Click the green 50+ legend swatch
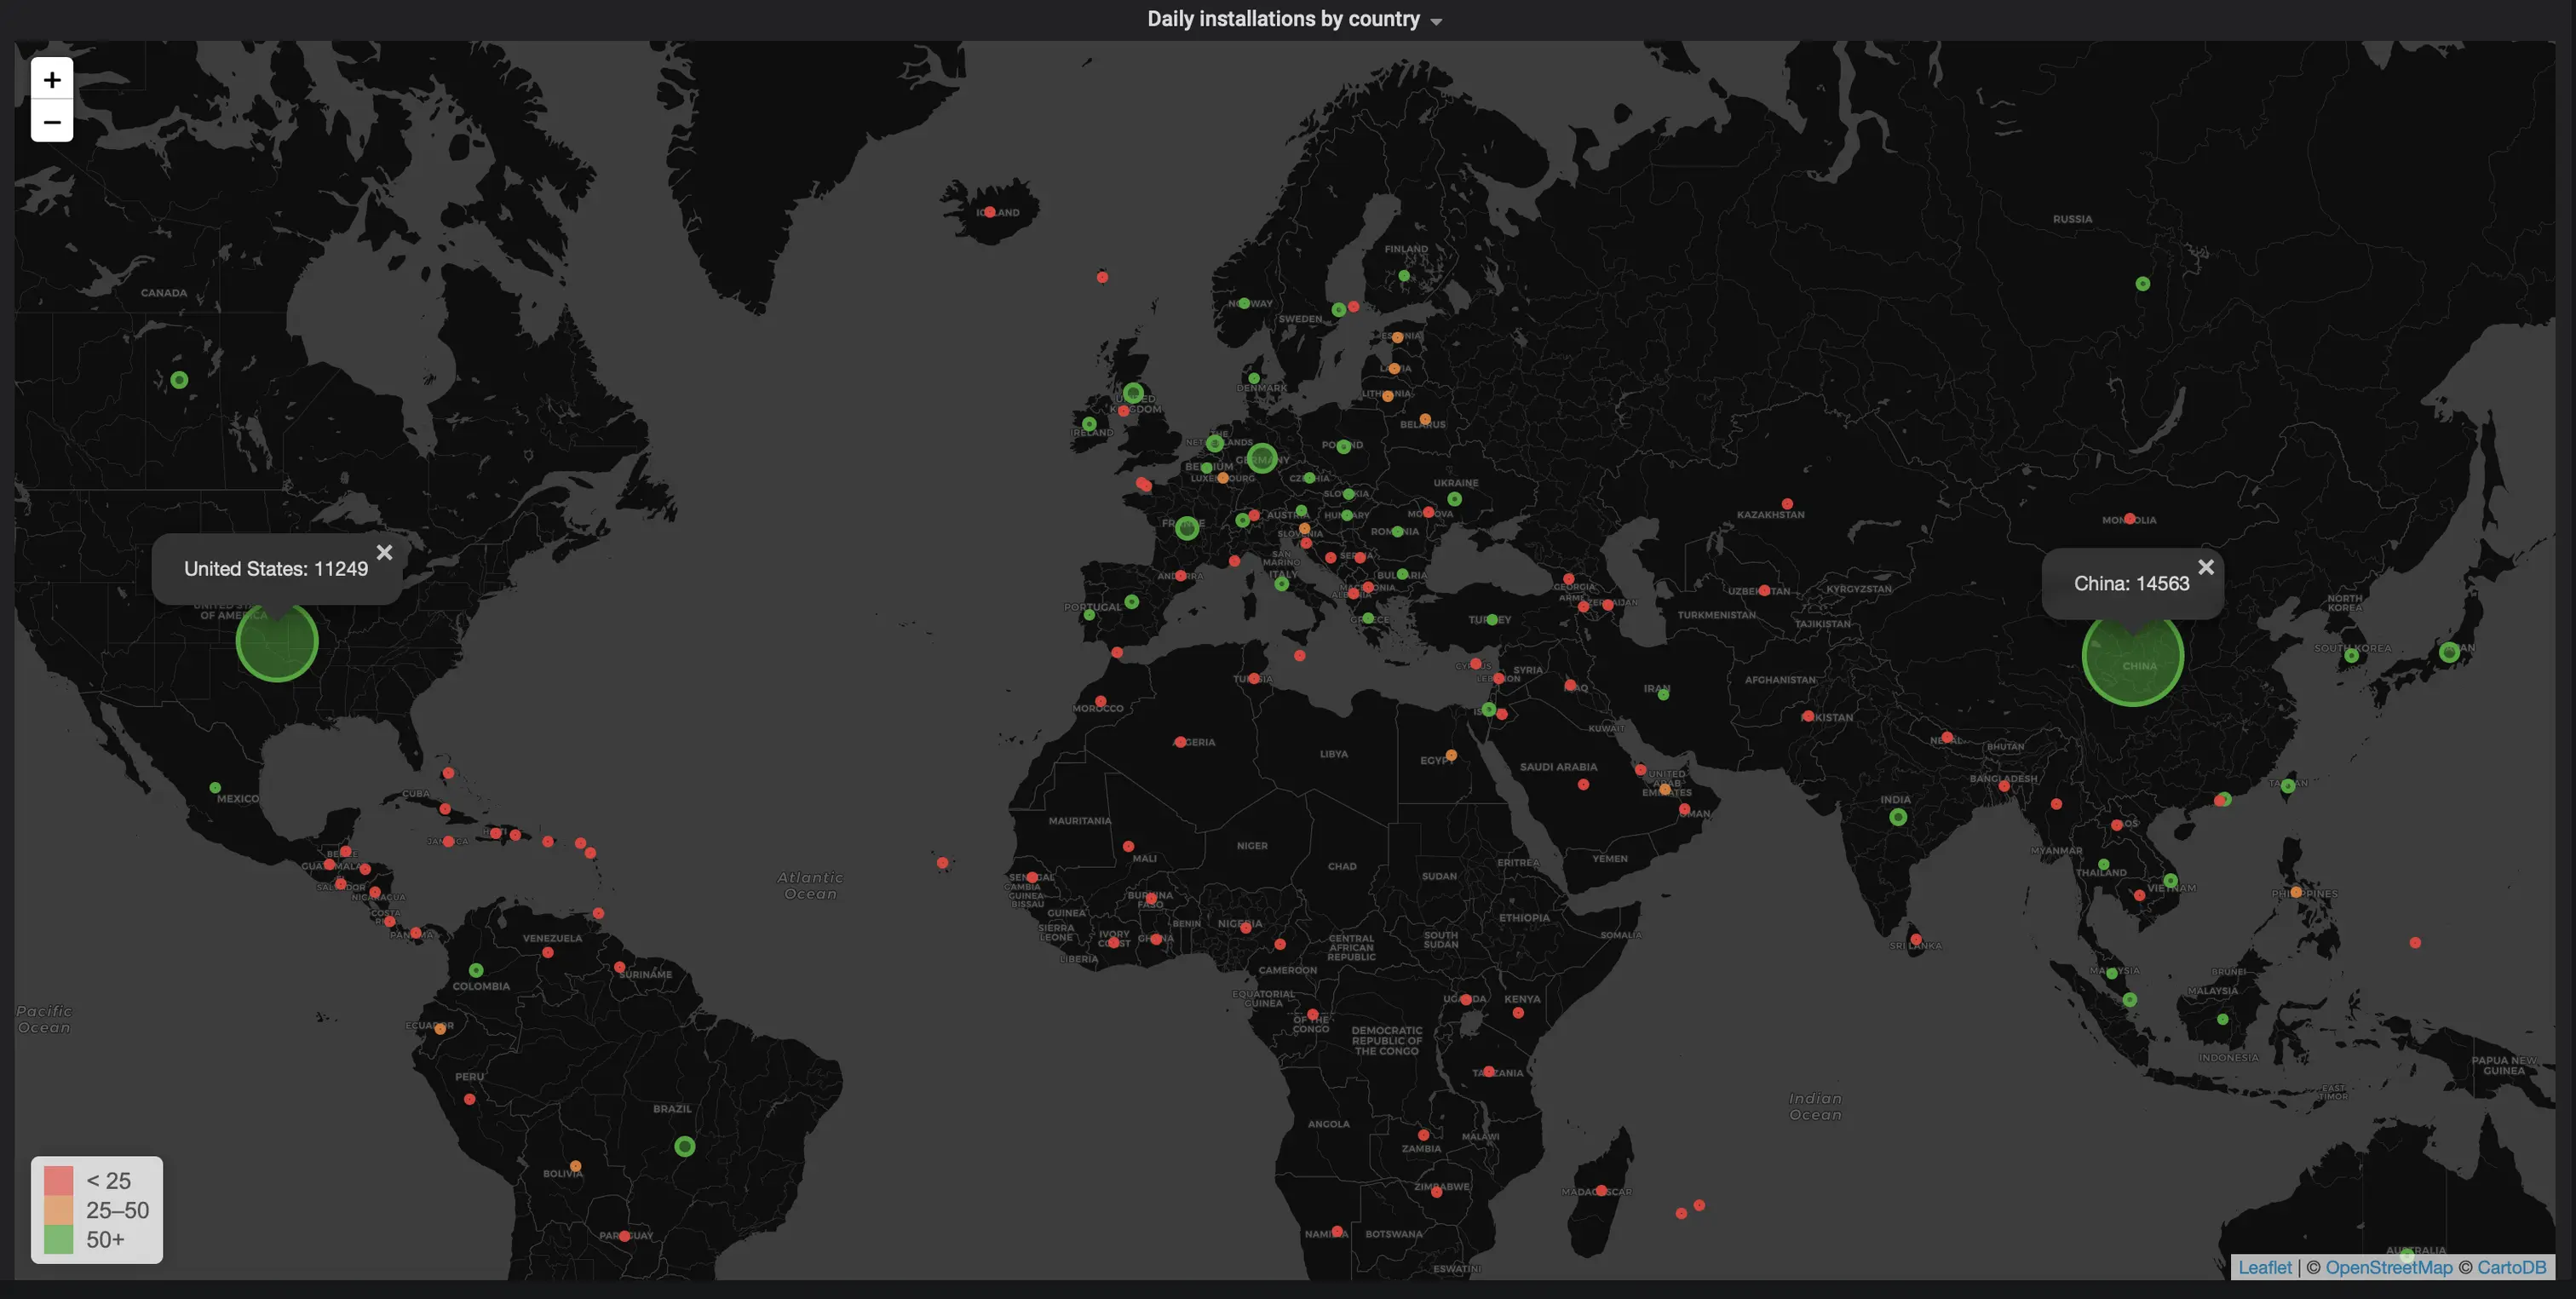This screenshot has height=1299, width=2576. 59,1239
